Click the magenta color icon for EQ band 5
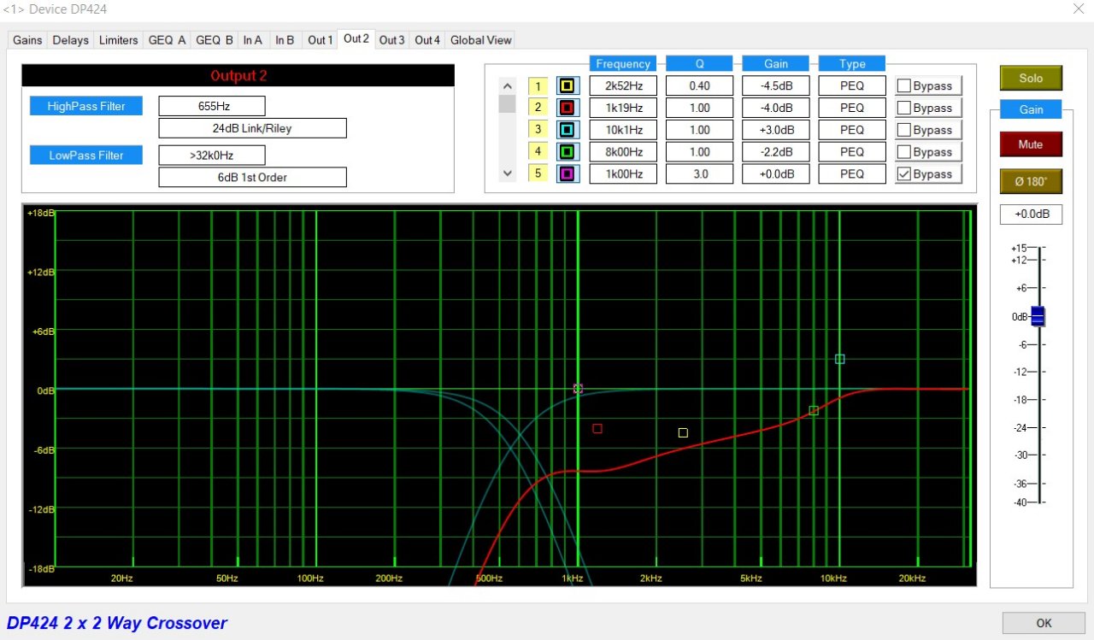The width and height of the screenshot is (1094, 640). [568, 174]
